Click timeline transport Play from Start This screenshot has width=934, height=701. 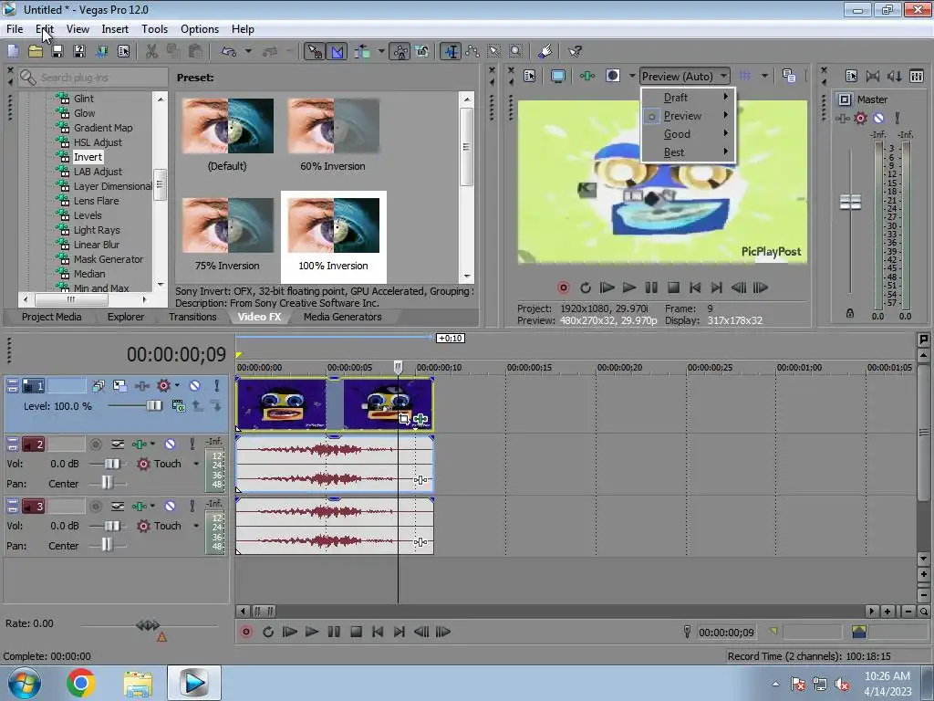point(289,632)
